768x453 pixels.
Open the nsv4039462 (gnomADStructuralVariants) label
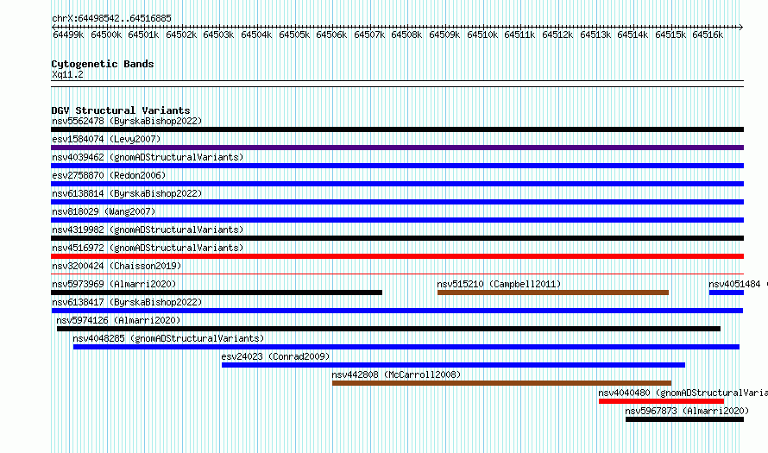(148, 157)
